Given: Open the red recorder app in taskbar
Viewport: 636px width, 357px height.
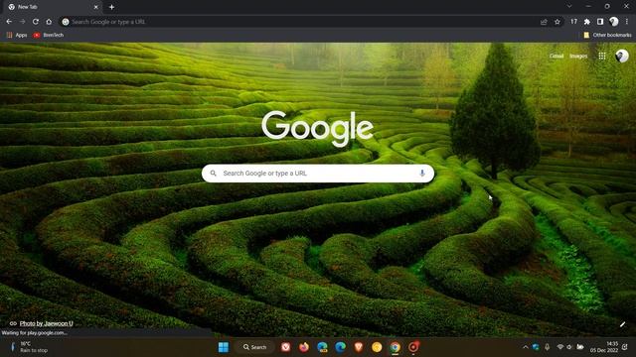Looking at the screenshot, I should [413, 347].
